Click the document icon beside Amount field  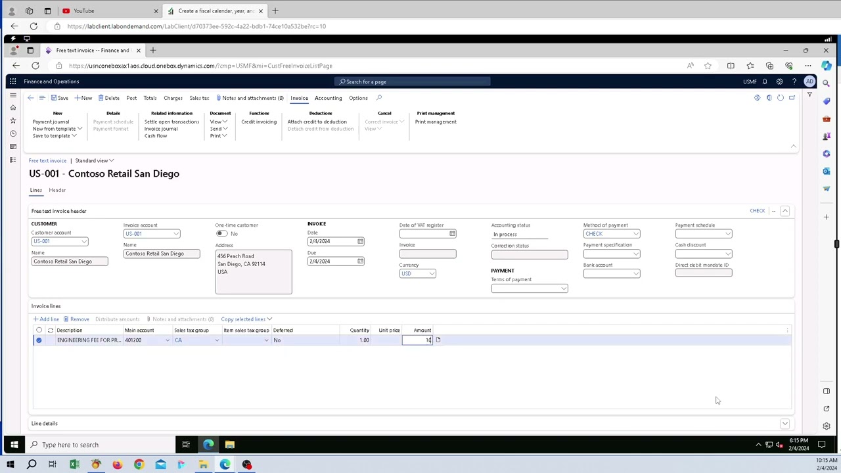point(438,340)
